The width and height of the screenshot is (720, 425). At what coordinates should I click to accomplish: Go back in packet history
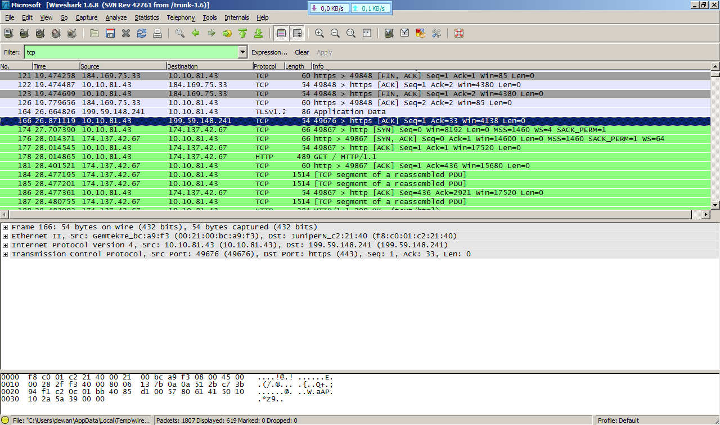coord(196,33)
